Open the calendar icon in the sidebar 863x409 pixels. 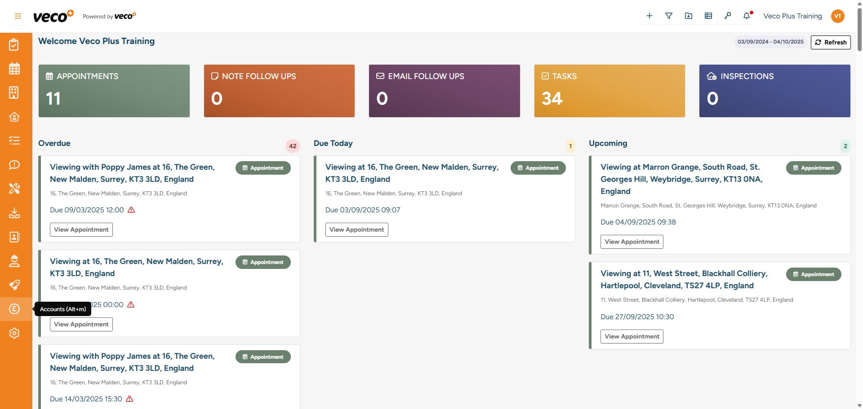14,69
